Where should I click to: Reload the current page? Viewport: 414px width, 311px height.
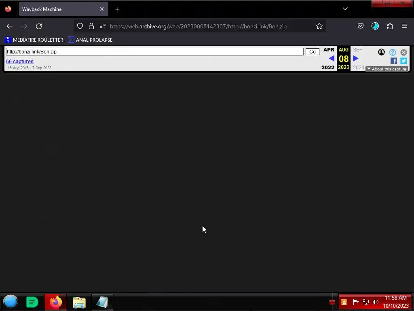pyautogui.click(x=39, y=26)
